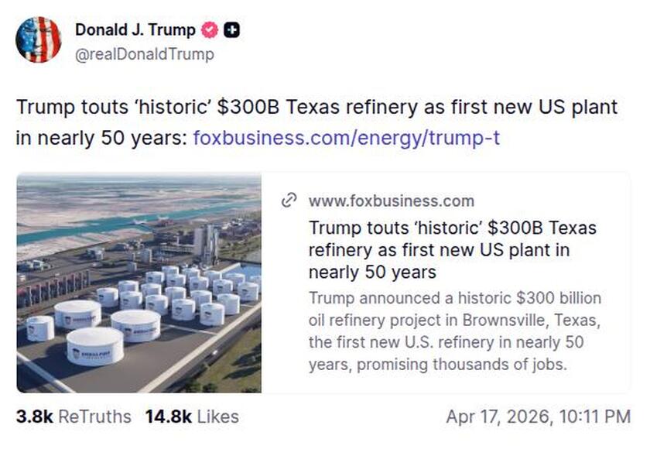Open the Apr 17, 2026 timestamp
The height and width of the screenshot is (456, 650).
pos(538,417)
